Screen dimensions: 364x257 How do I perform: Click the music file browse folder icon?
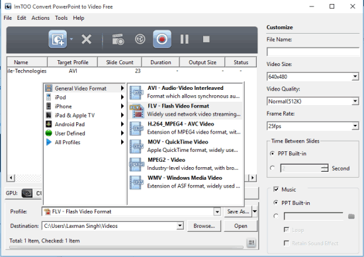351,217
